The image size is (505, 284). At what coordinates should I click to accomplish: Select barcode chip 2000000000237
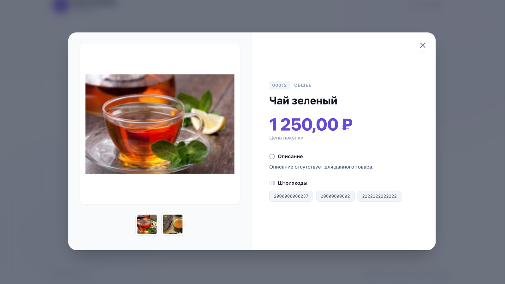291,196
